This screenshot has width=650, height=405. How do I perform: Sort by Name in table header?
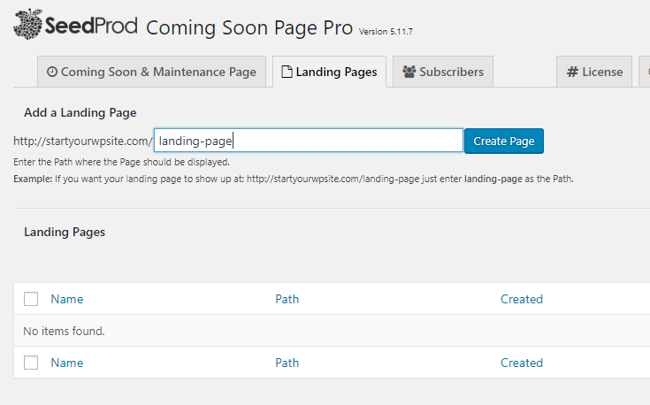click(x=66, y=299)
